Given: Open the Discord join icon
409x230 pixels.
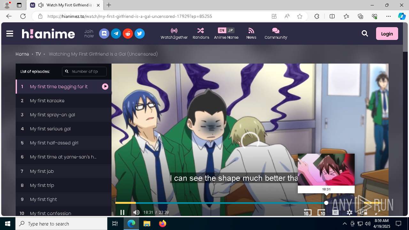Looking at the screenshot, I should tap(104, 34).
